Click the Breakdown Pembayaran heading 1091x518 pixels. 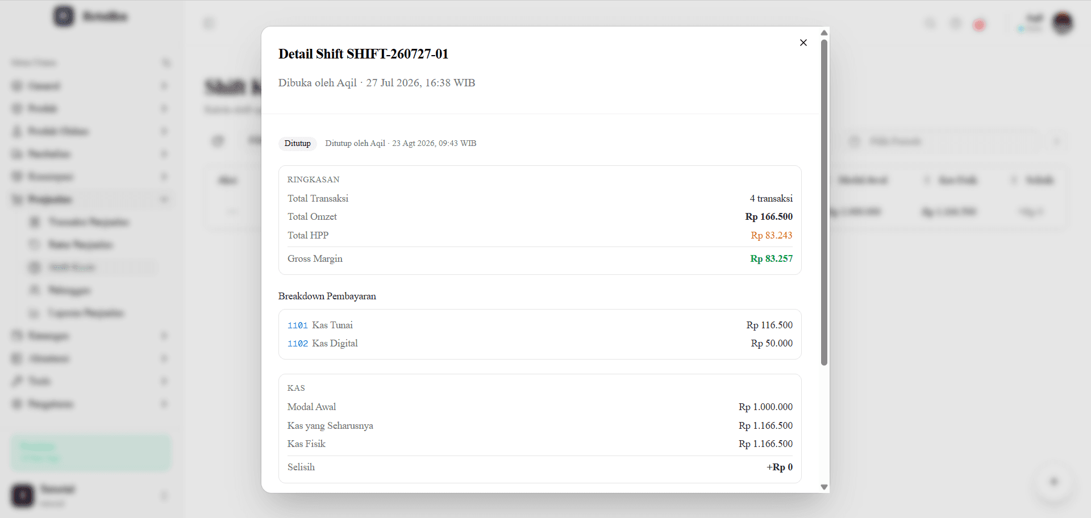point(327,296)
